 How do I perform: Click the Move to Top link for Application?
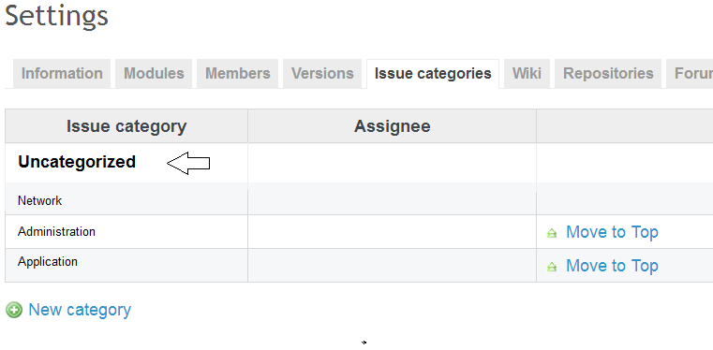pos(612,266)
